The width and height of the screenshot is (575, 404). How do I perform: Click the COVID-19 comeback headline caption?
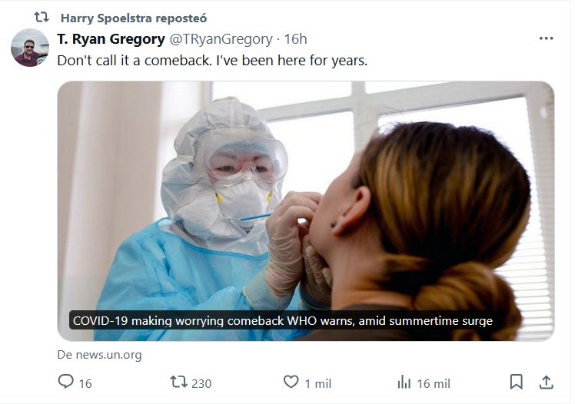click(281, 320)
